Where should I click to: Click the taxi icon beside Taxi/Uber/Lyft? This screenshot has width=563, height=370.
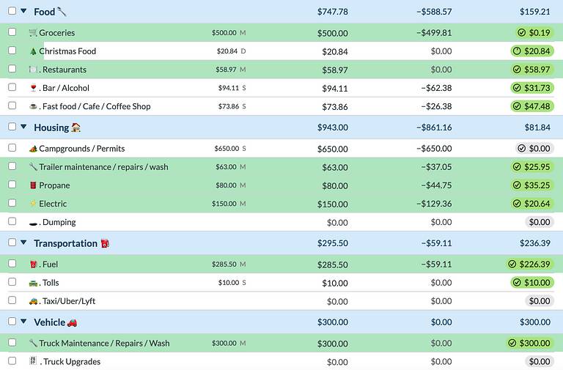coord(34,301)
